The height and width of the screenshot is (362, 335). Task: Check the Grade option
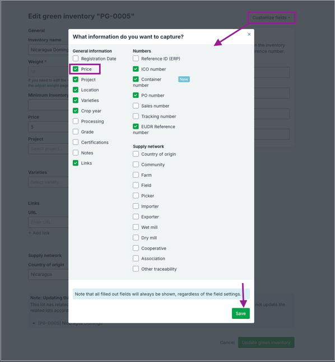76,131
